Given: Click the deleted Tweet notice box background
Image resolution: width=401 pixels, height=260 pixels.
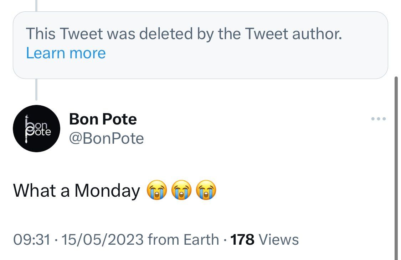Looking at the screenshot, I should click(200, 45).
